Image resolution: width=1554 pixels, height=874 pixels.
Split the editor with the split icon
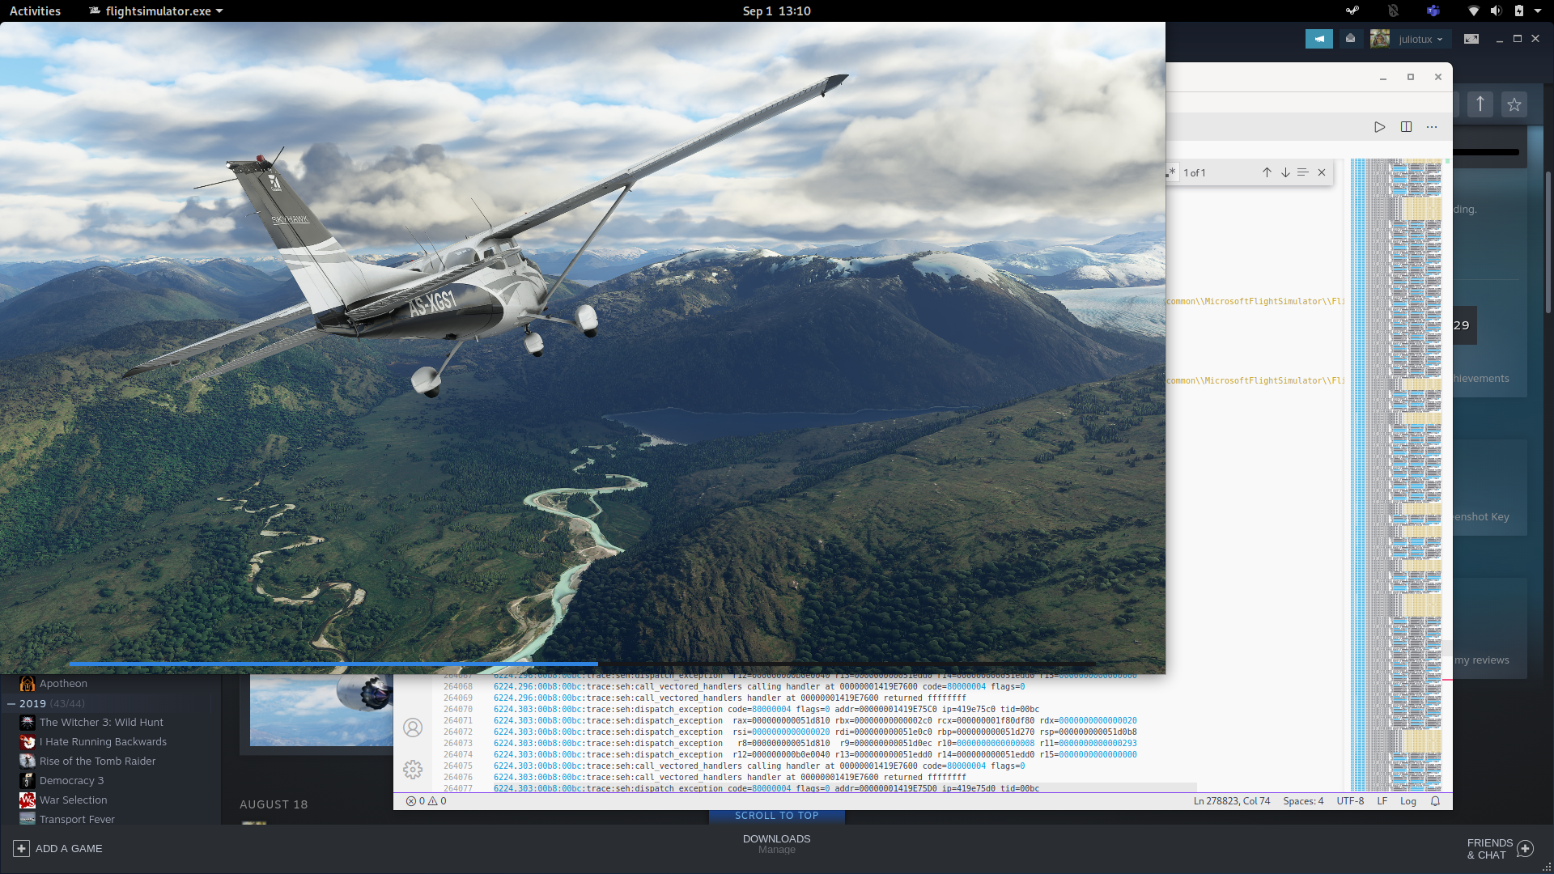pyautogui.click(x=1406, y=127)
